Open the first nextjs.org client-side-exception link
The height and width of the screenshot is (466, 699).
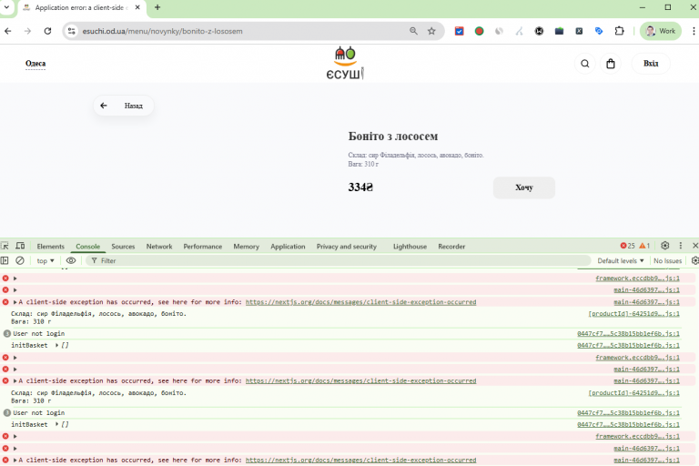[360, 302]
